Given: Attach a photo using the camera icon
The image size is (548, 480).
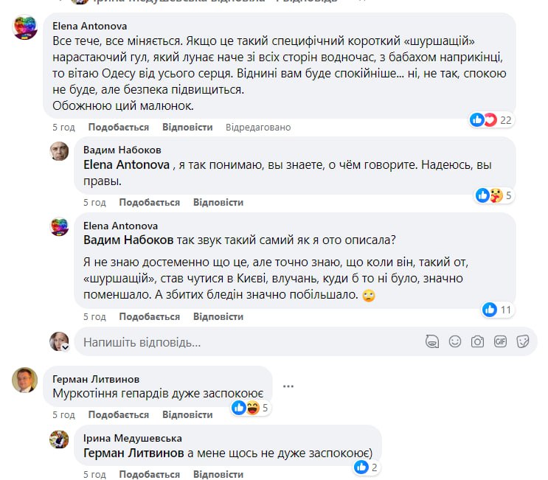Looking at the screenshot, I should click(x=478, y=342).
